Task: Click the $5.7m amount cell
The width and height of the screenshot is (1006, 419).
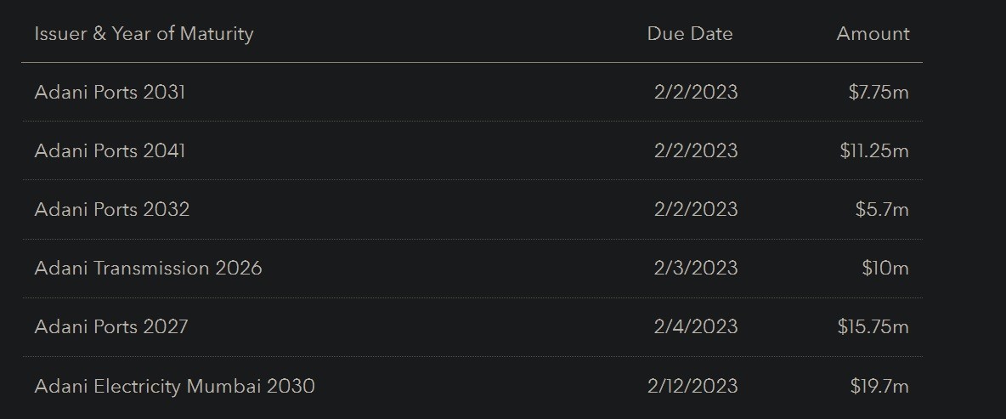Action: (882, 209)
